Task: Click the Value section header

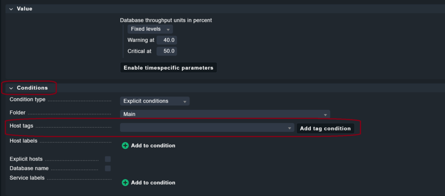Action: point(24,9)
